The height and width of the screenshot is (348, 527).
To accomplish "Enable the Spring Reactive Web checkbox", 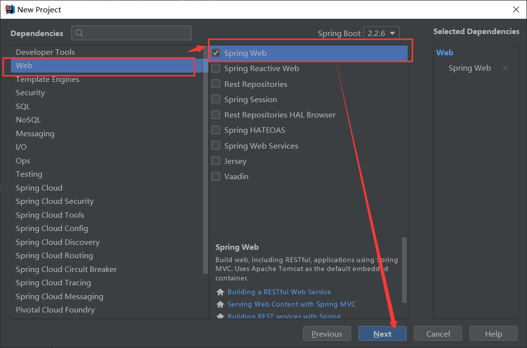I will 215,68.
